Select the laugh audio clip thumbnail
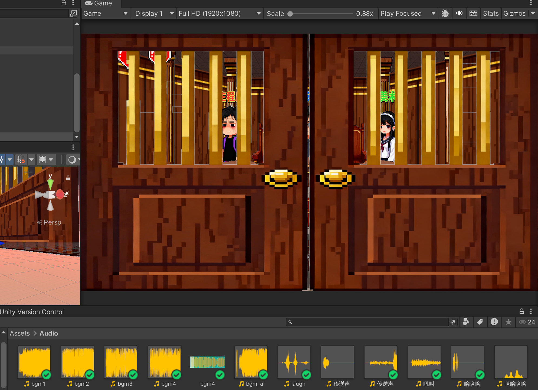The width and height of the screenshot is (538, 390). (x=294, y=362)
